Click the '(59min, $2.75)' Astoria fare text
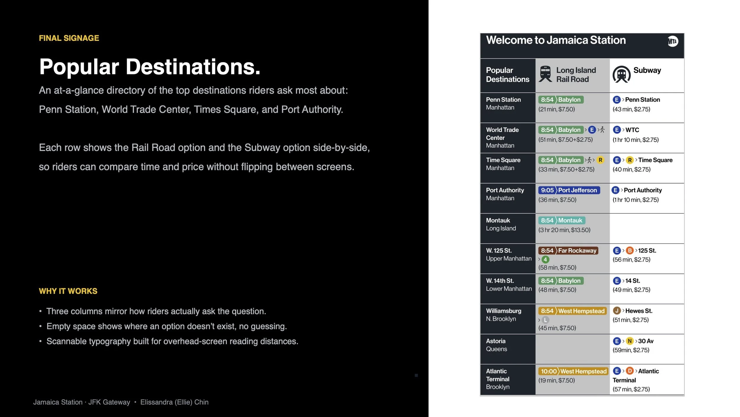Viewport: 740px width, 417px height. pos(631,350)
